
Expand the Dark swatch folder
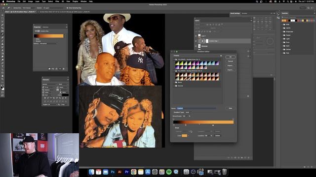click(282, 46)
